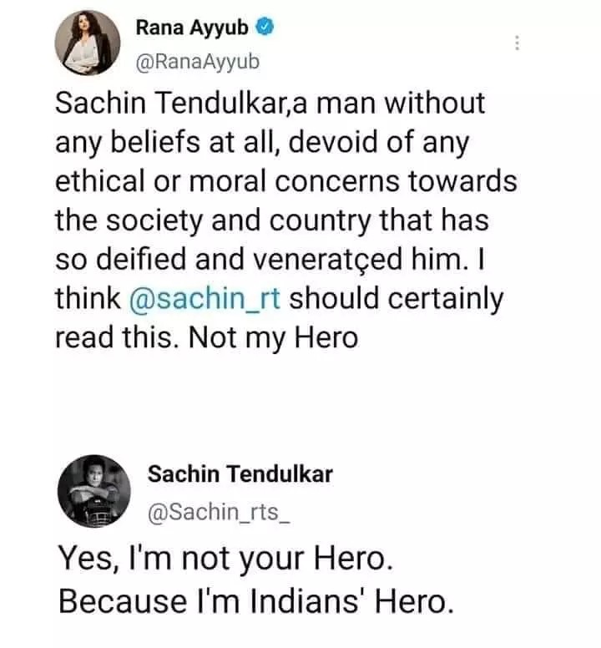601x648 pixels.
Task: Click the Sachin Tendulkar display name
Action: pos(240,474)
